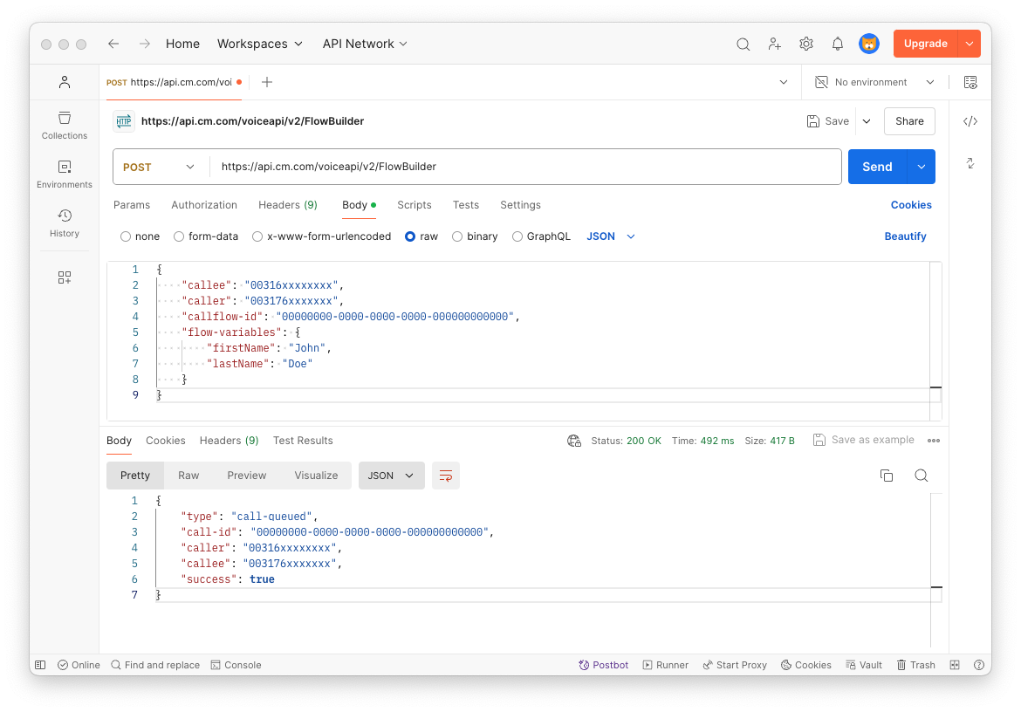1021x712 pixels.
Task: Select x-www-form-urlencoded body type
Action: [x=322, y=236]
